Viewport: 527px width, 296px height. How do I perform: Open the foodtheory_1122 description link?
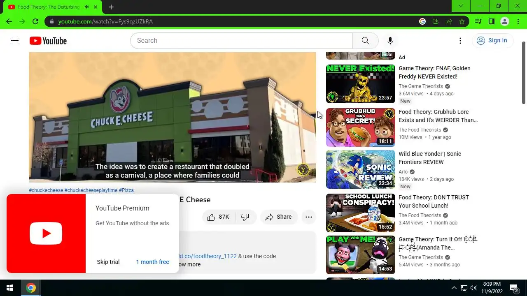click(208, 256)
